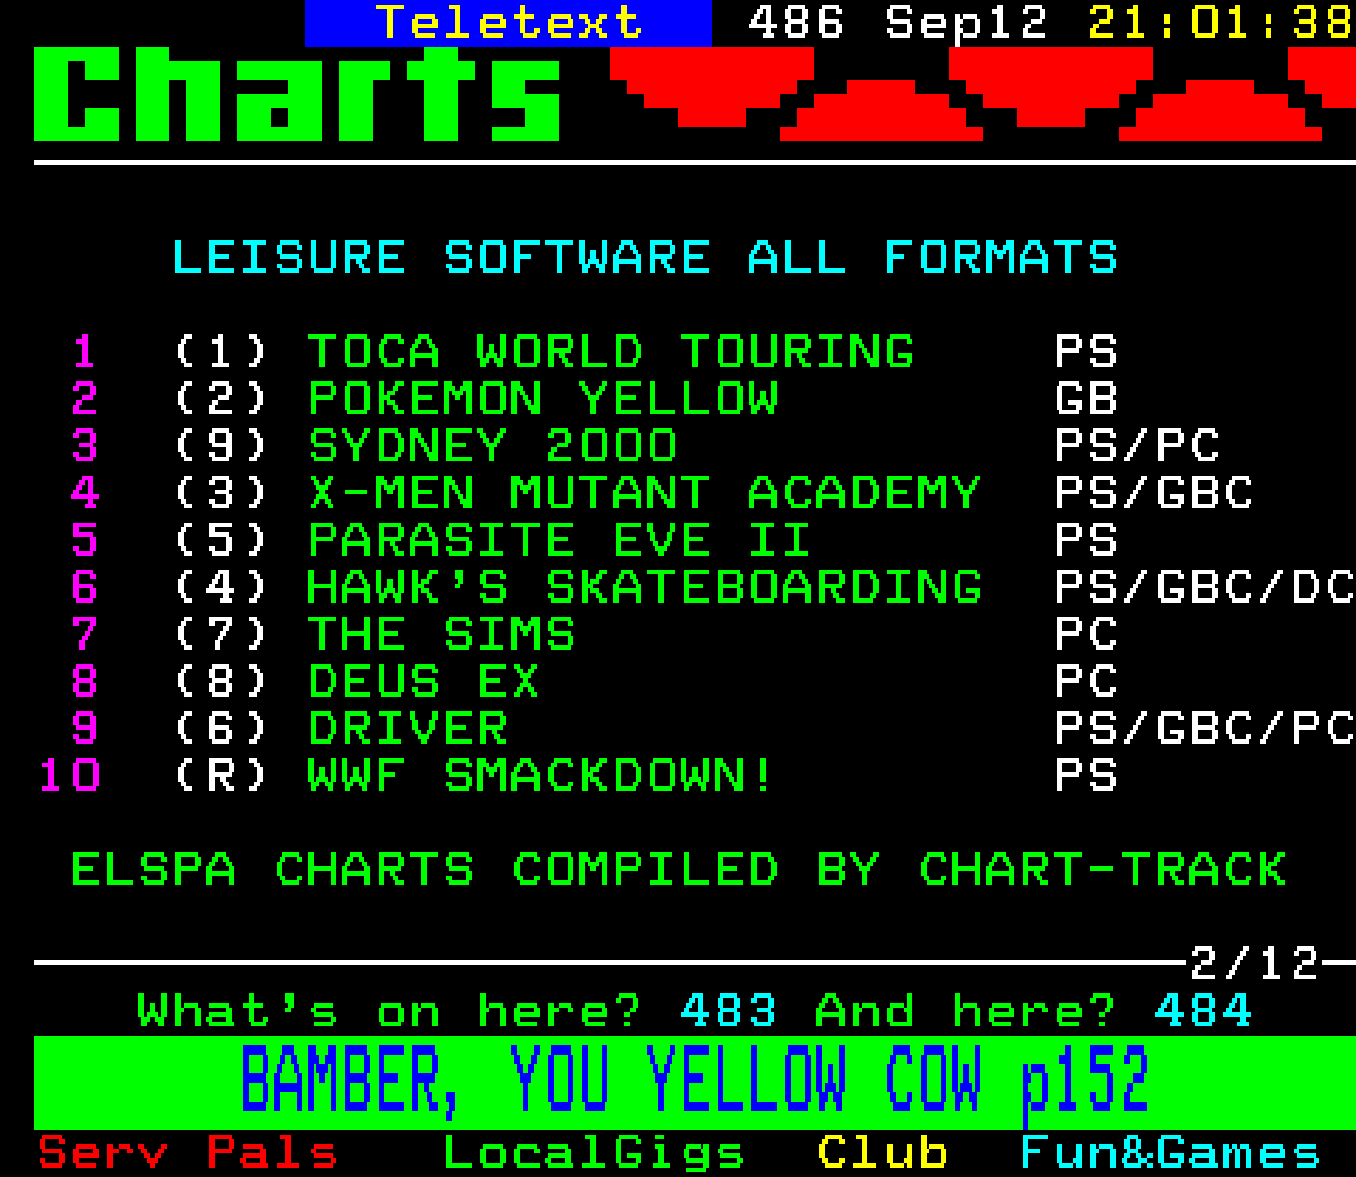This screenshot has width=1356, height=1177.
Task: Click PS/PC format for SYDNEY 2000
Action: (x=1137, y=446)
